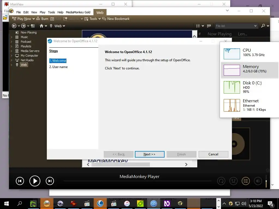Viewport: 279px width, 209px height.
Task: Select step 1. Welcome
Action: (58, 61)
